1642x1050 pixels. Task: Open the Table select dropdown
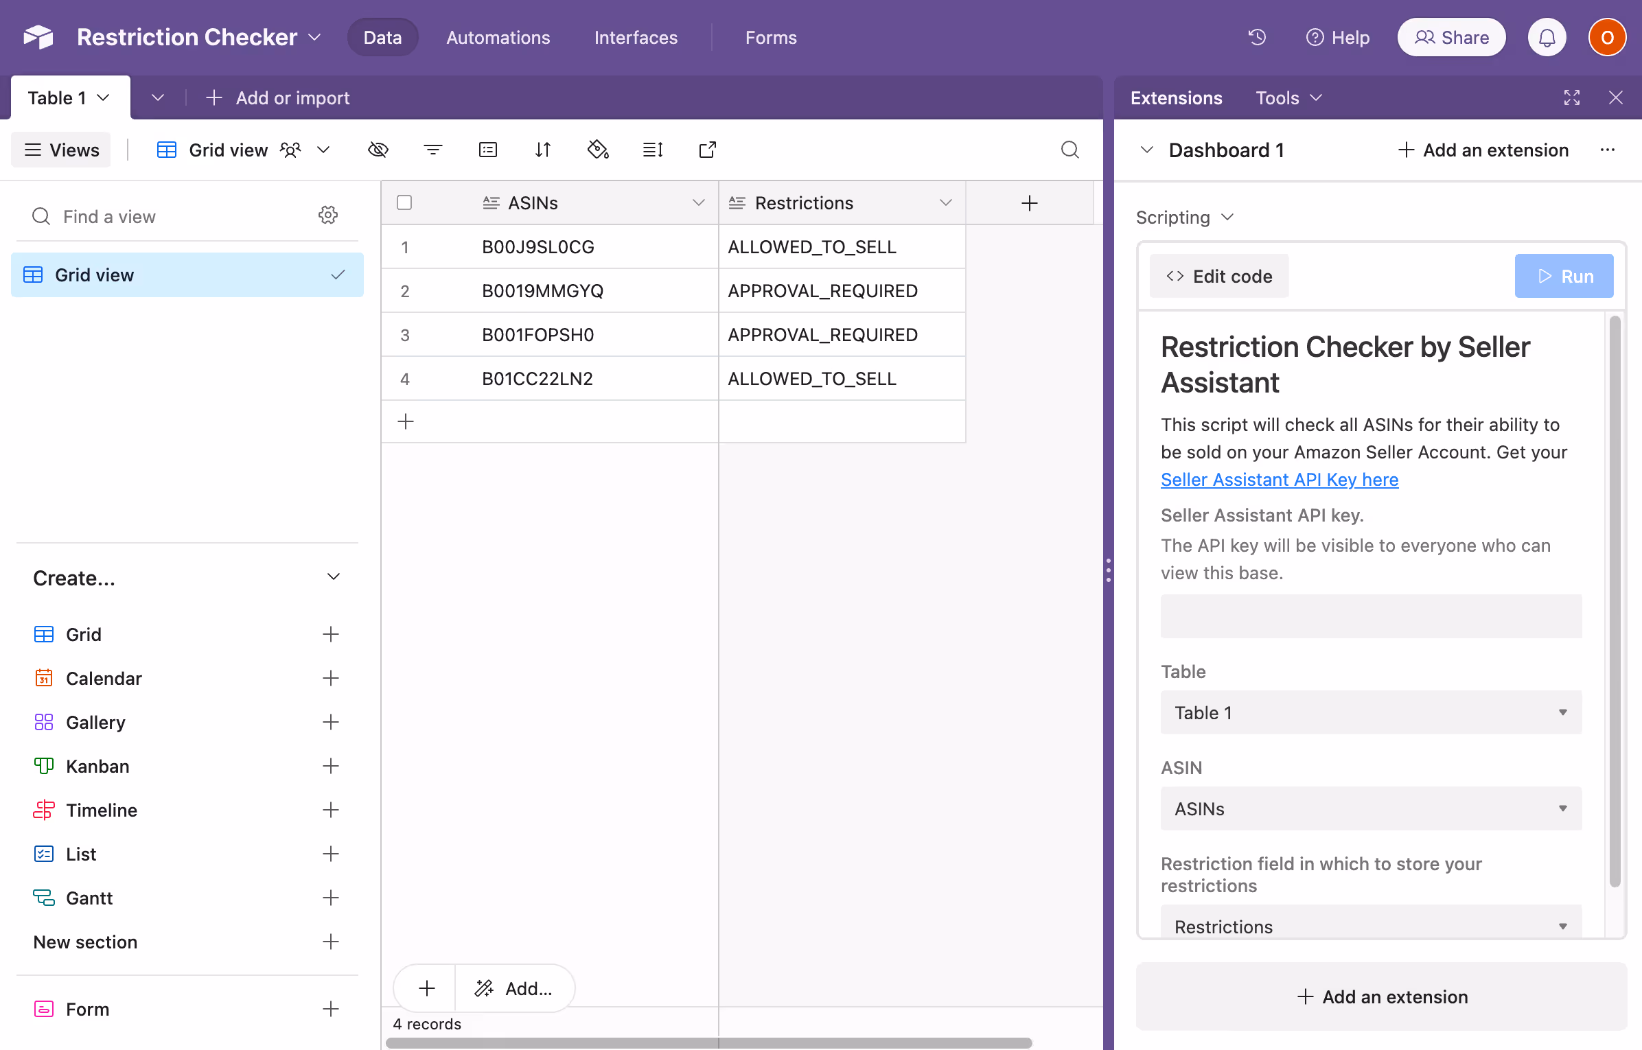pyautogui.click(x=1371, y=712)
